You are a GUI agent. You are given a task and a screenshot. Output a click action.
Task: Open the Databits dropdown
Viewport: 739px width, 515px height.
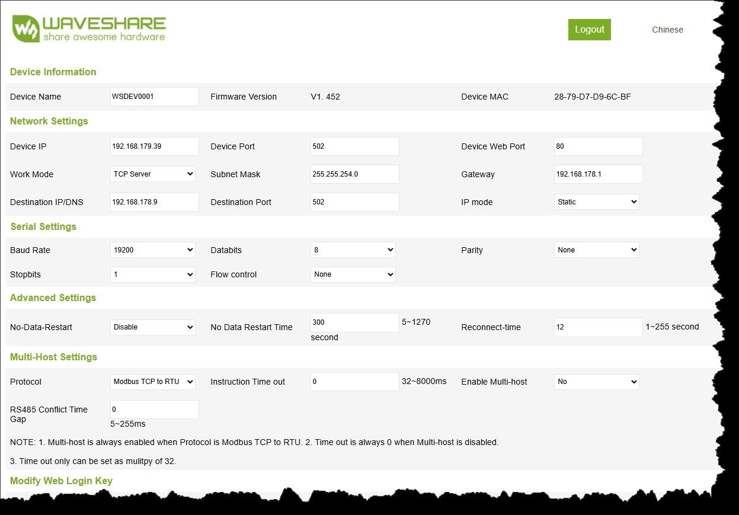pos(353,250)
